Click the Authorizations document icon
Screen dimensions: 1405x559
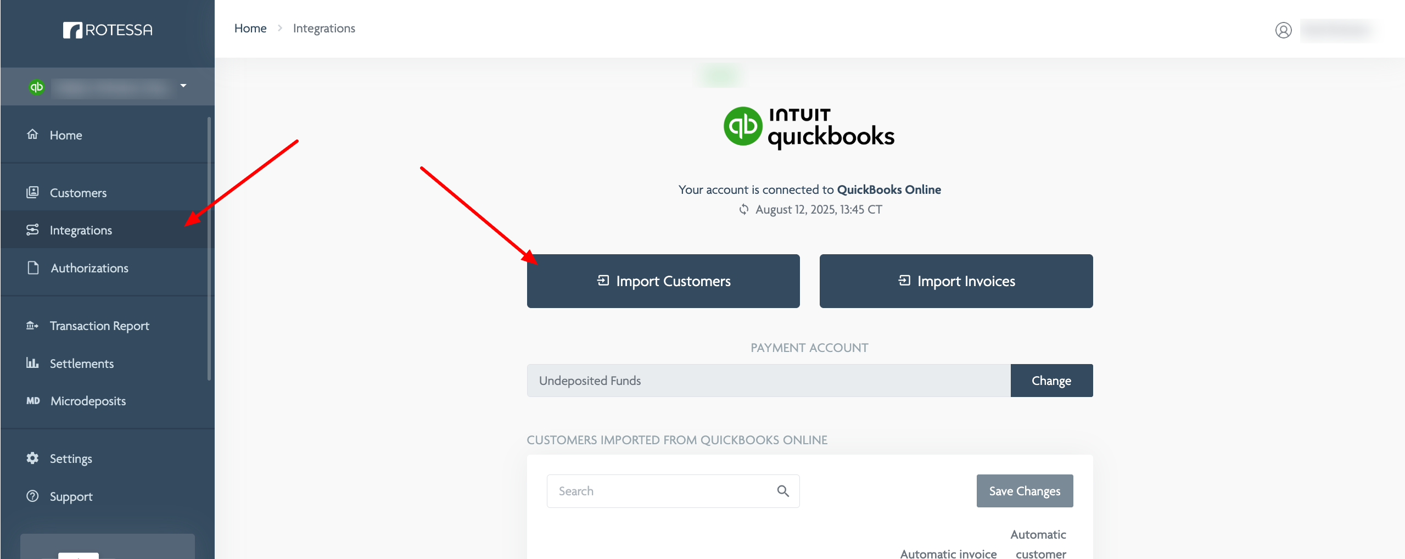click(x=33, y=267)
